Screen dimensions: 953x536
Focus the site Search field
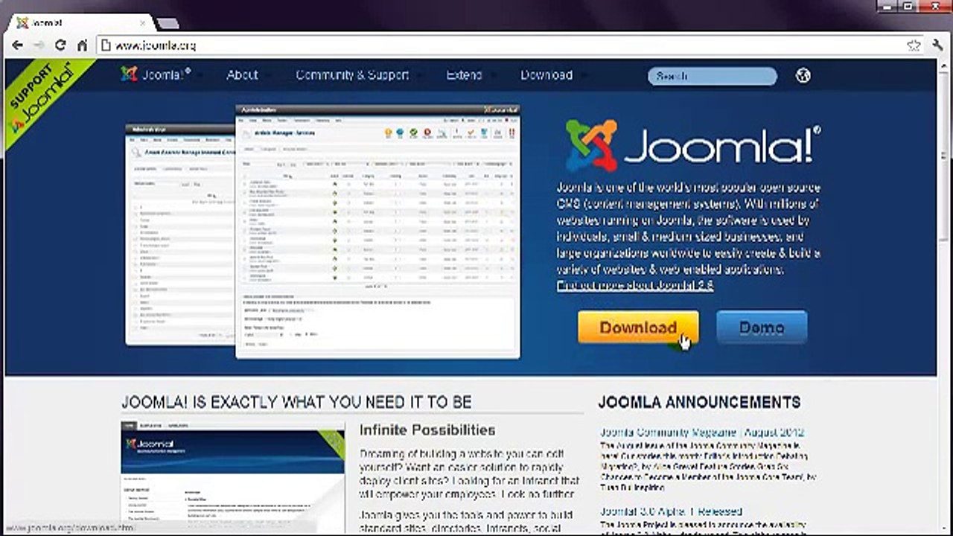(x=712, y=76)
